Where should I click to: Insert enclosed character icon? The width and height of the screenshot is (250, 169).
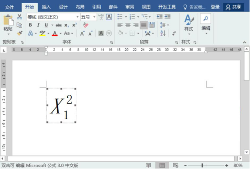coord(109,33)
